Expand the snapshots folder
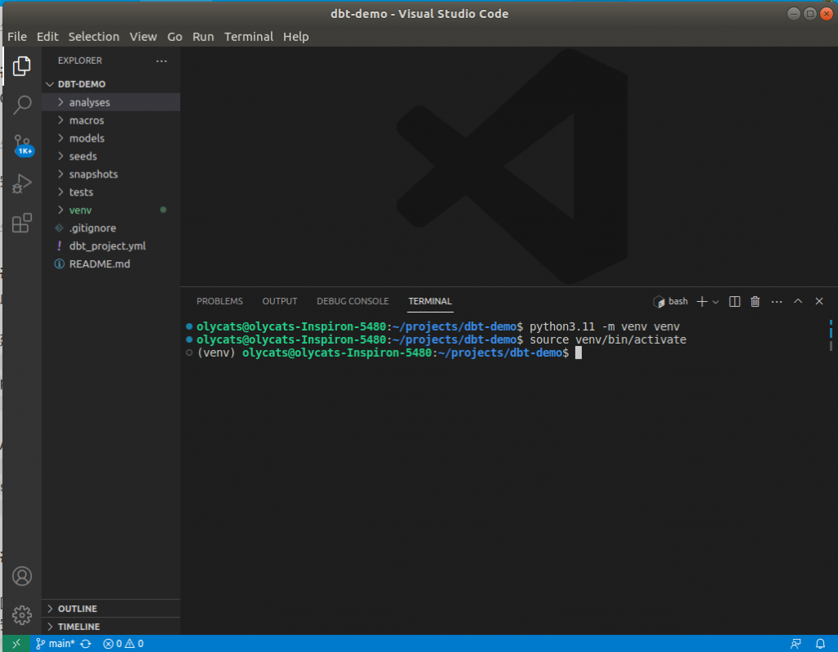The image size is (838, 652). (110, 173)
